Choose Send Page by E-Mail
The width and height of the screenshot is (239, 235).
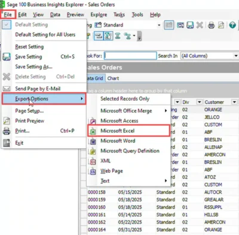44,88
